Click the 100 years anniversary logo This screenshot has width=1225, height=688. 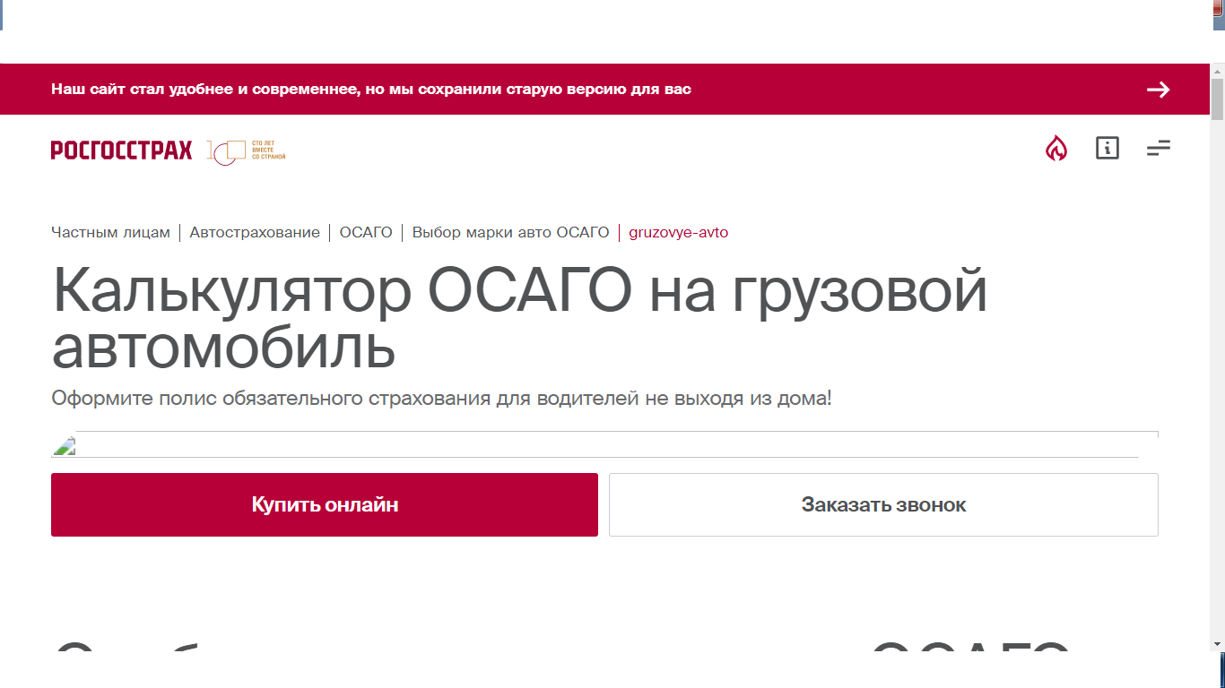[246, 151]
